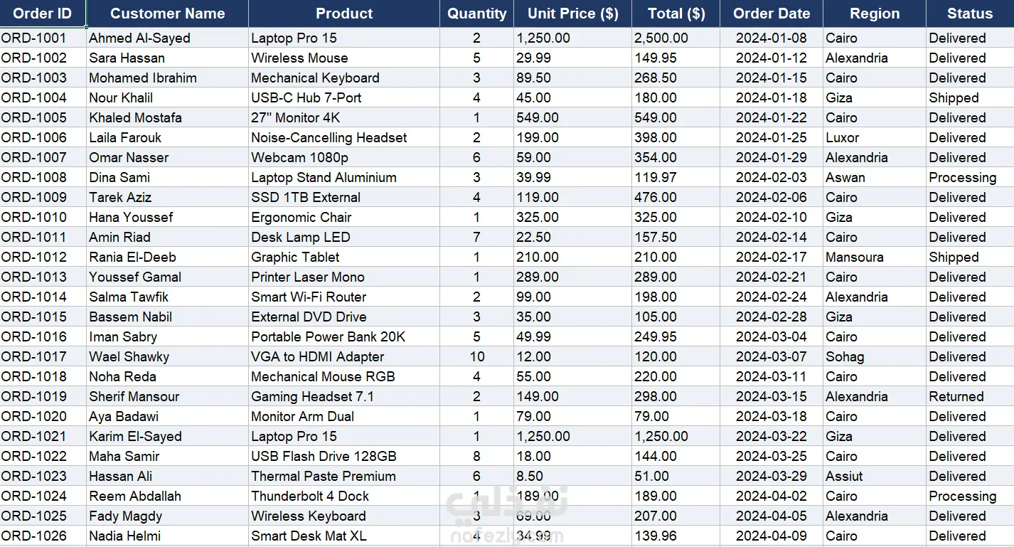Select the Unit Price ($) header
This screenshot has width=1014, height=547.
572,14
